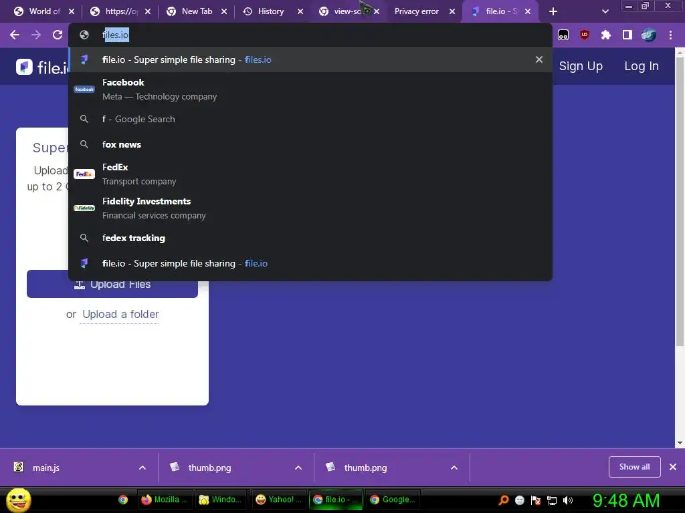Click the 'Upload a folder' link
The height and width of the screenshot is (513, 685).
tap(120, 314)
